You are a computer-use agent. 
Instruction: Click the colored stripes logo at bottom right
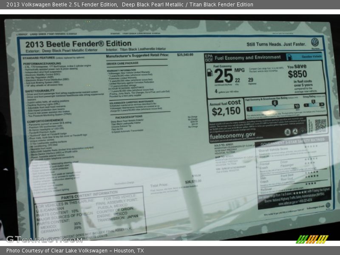[312, 239]
